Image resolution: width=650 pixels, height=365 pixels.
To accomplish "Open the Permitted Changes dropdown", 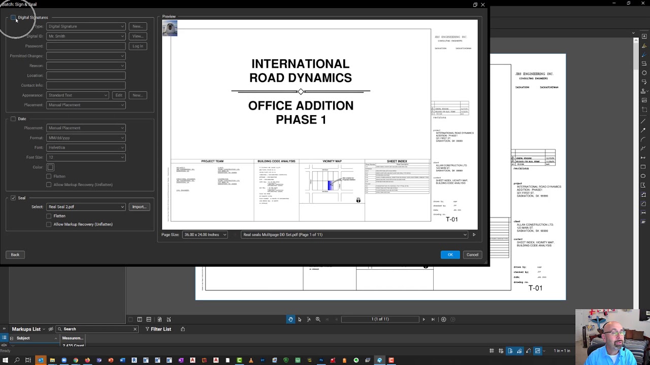I will [86, 56].
